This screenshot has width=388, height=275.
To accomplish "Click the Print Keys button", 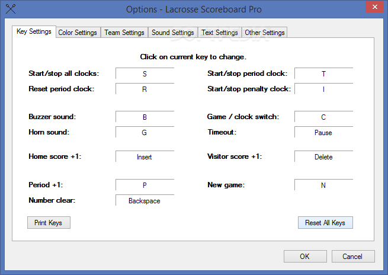I will point(49,222).
